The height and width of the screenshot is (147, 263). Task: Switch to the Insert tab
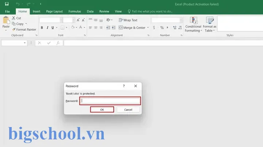pos(37,11)
